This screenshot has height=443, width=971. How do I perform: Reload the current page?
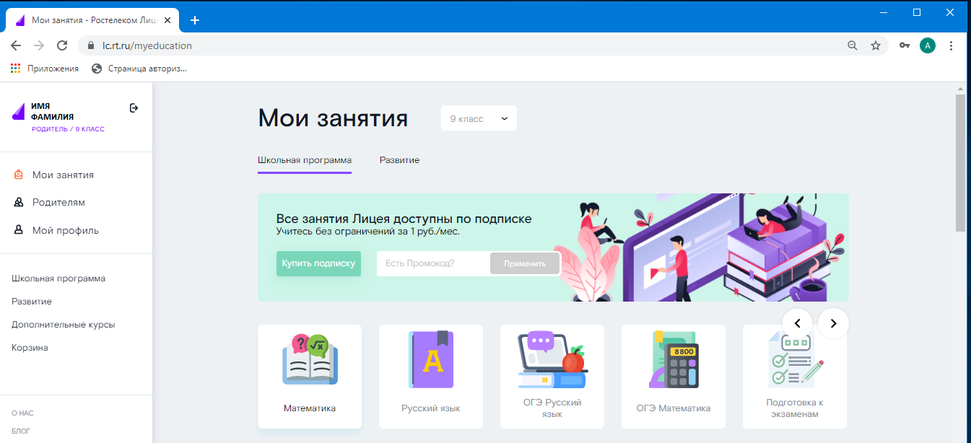(62, 45)
